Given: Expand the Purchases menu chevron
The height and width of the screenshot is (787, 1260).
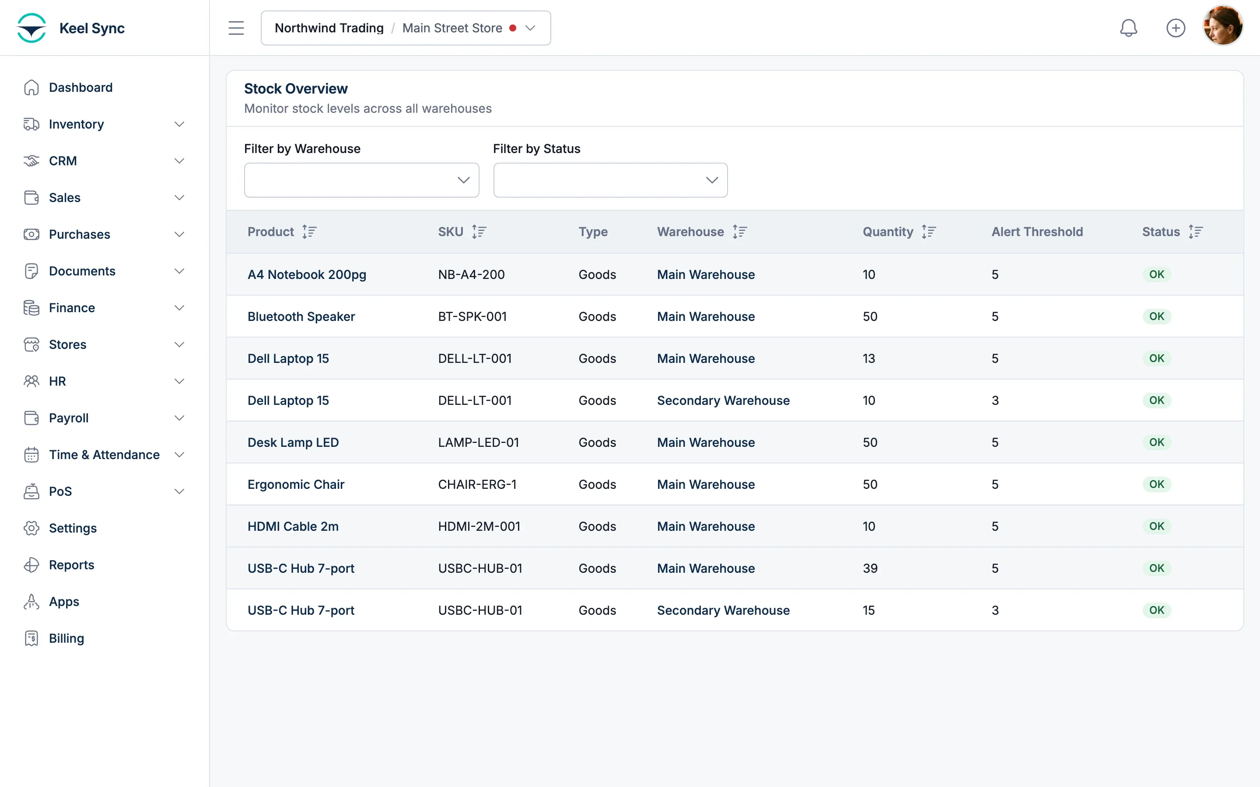Looking at the screenshot, I should [179, 234].
